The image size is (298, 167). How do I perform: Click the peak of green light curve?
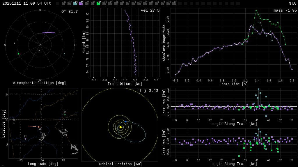click(x=256, y=11)
